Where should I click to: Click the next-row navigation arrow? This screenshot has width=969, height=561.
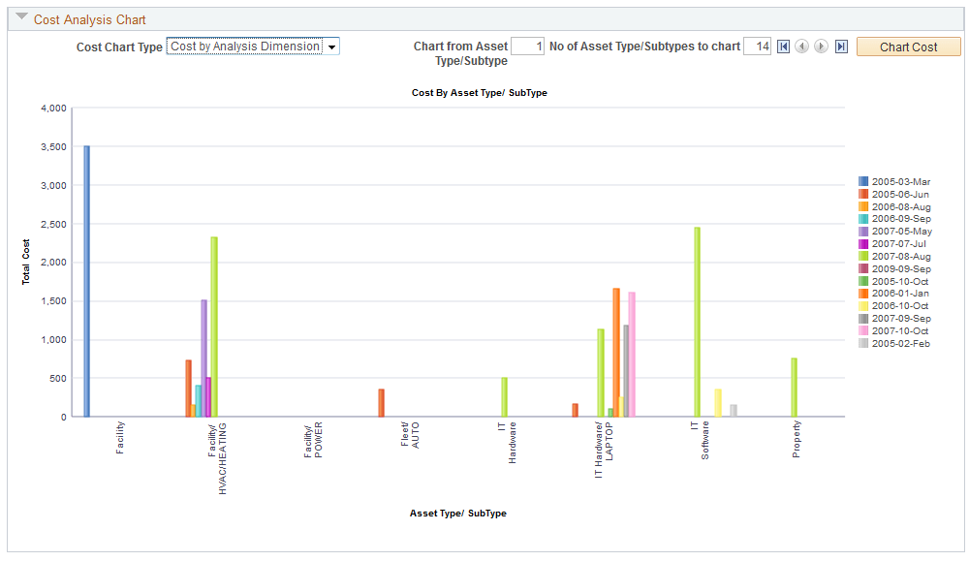pos(820,46)
